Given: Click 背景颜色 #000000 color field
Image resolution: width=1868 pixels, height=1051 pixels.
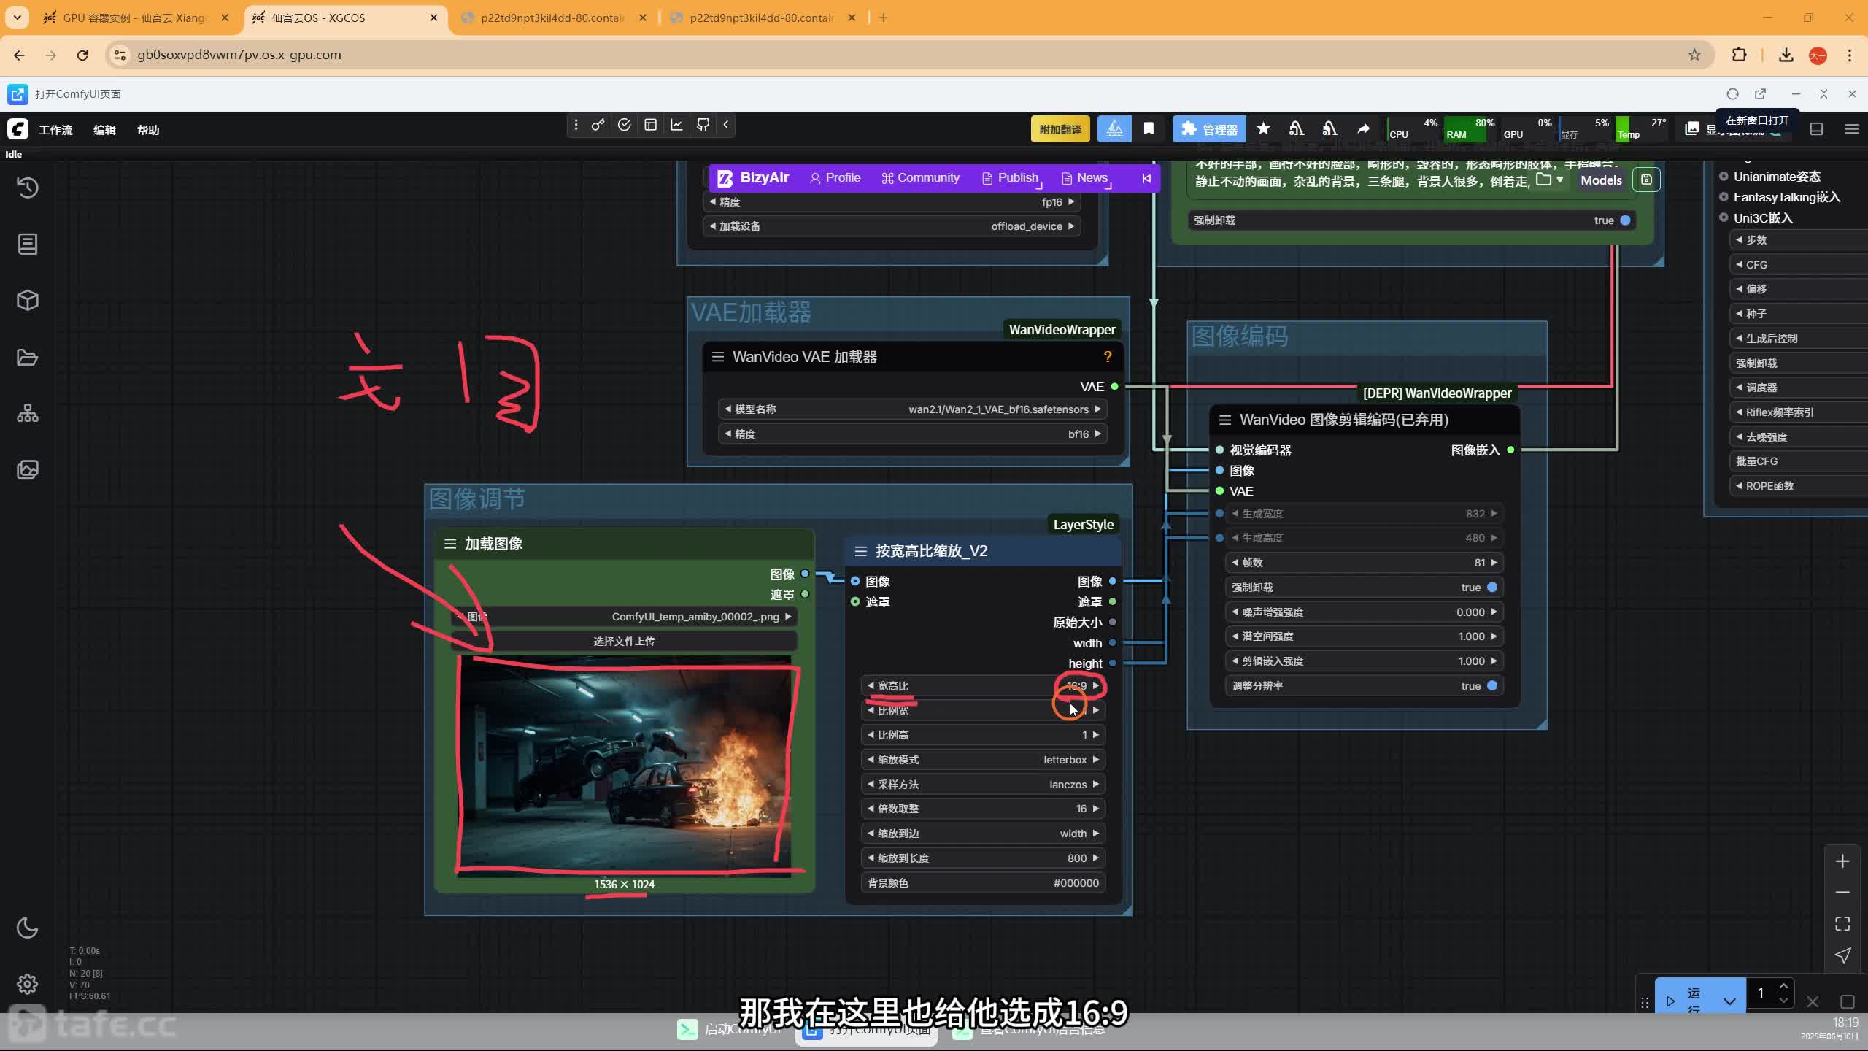Looking at the screenshot, I should (x=983, y=883).
